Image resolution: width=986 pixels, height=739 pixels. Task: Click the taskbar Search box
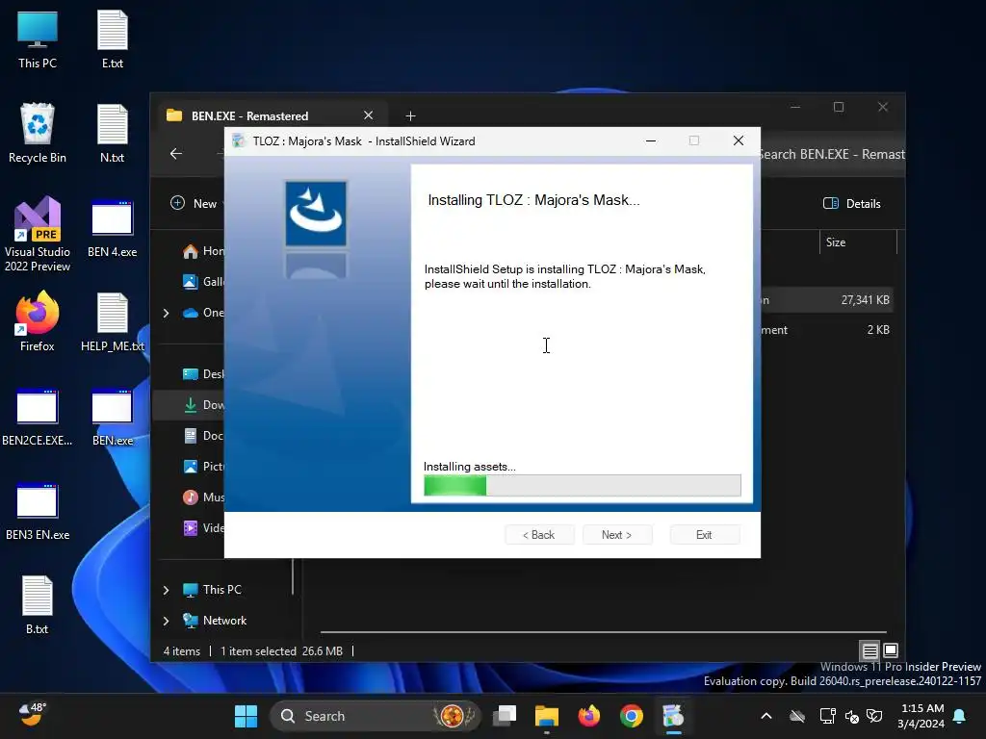click(x=375, y=716)
